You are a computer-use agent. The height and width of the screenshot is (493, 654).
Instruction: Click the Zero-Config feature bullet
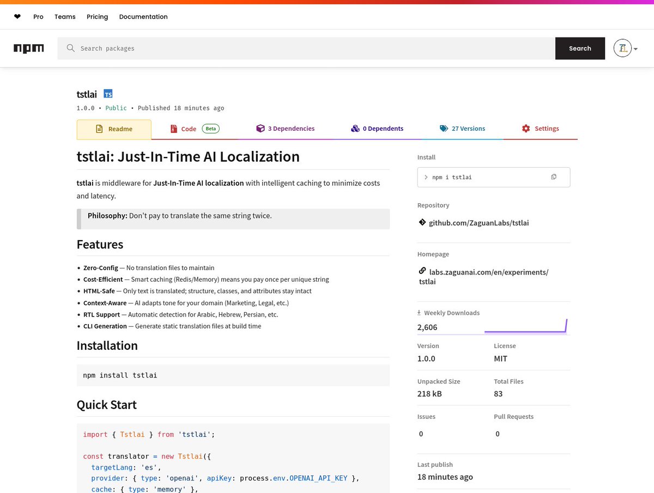pyautogui.click(x=149, y=268)
